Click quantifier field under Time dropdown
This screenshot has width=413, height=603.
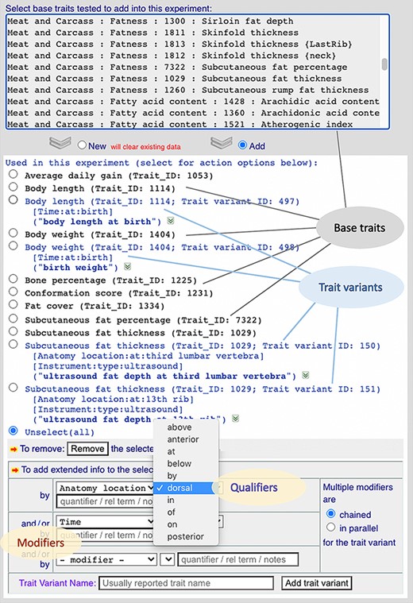[x=105, y=535]
